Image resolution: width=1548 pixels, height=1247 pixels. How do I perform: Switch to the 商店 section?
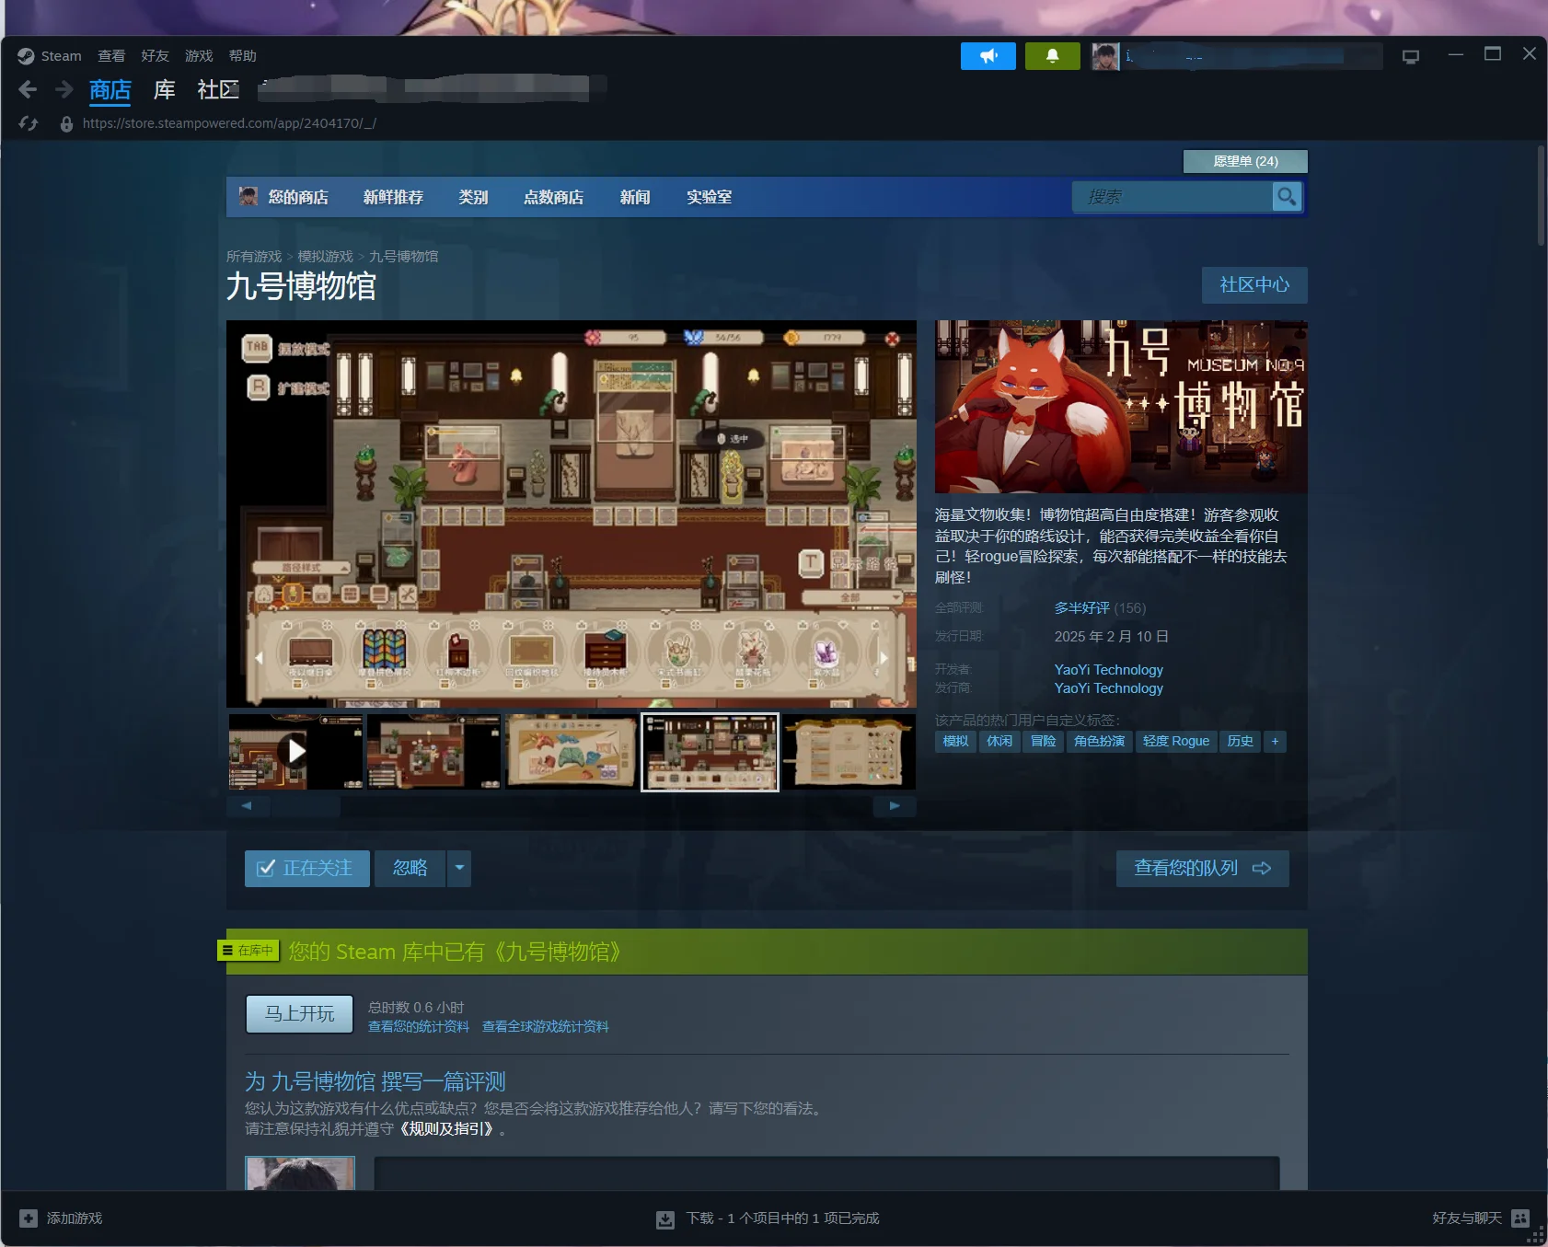110,90
